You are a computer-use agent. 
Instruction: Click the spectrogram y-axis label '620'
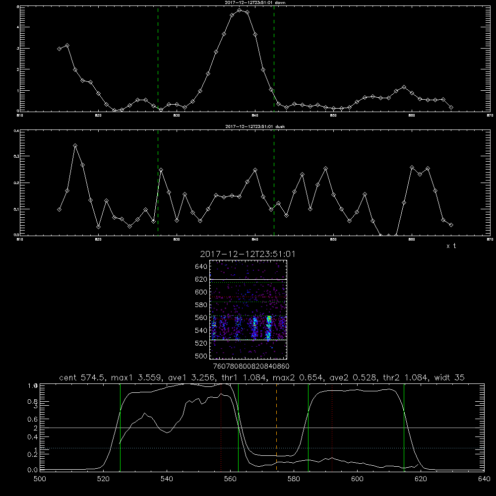(201, 279)
